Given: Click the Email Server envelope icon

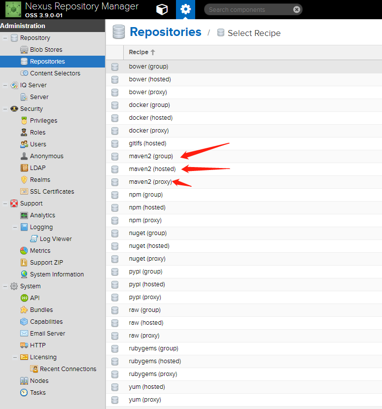Looking at the screenshot, I should click(24, 333).
